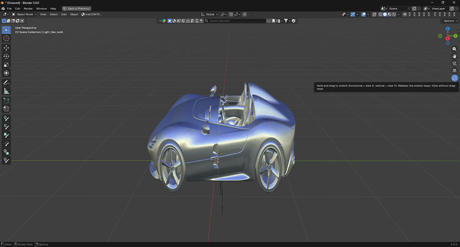Viewport: 460px width, 247px height.
Task: Open the viewport Object menu button
Action: [x=74, y=14]
